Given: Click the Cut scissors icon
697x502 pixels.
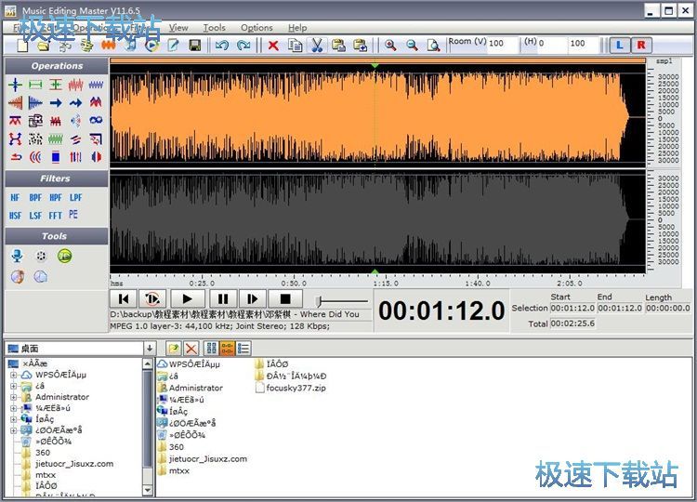Looking at the screenshot, I should [317, 45].
